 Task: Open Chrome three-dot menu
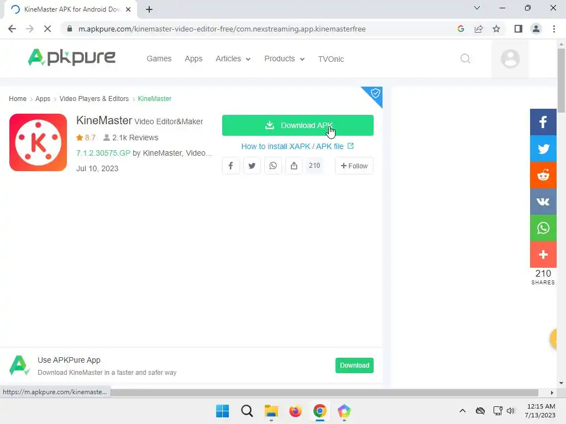tap(554, 29)
